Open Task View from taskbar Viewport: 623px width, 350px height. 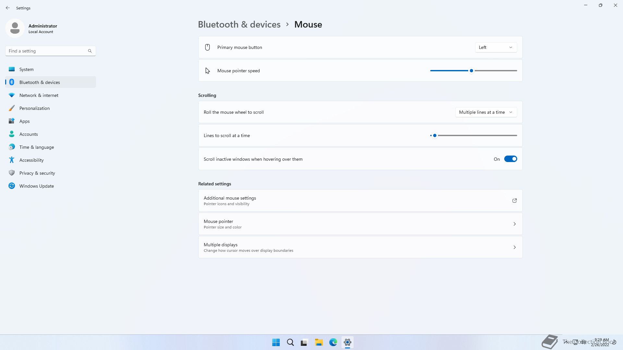point(304,342)
